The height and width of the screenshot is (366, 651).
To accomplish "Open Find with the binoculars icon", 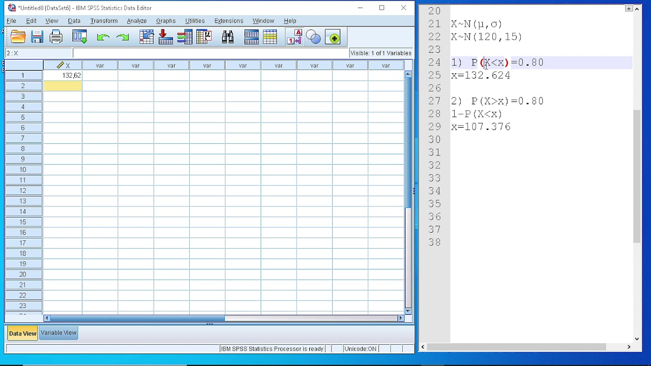I will 228,37.
